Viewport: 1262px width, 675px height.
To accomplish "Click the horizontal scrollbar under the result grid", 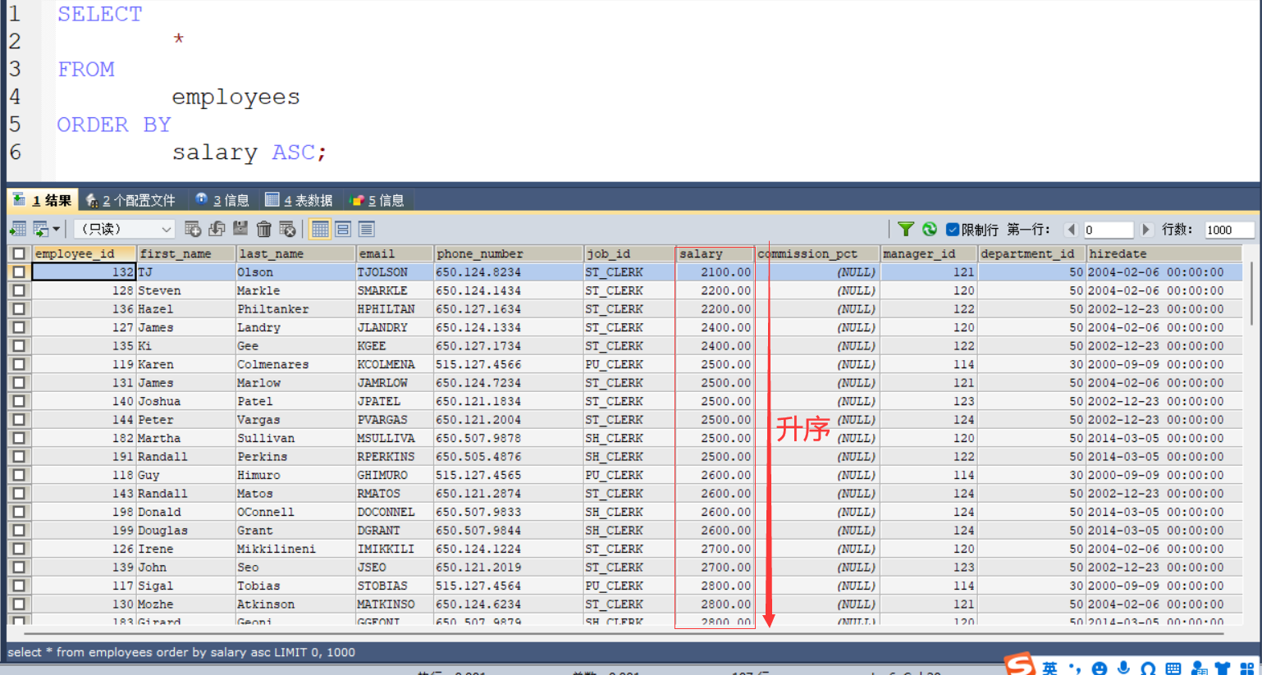I will click(x=624, y=633).
